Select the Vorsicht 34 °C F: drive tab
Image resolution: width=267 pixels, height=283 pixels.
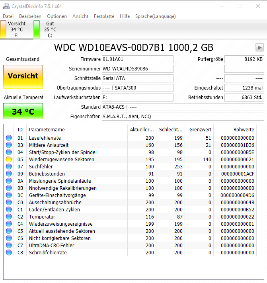coord(17,29)
